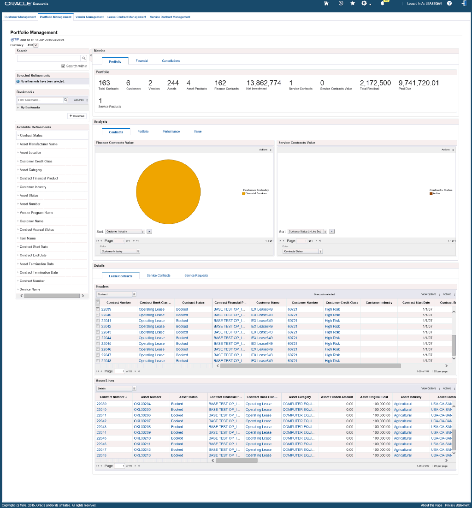Click the + Bookmark button
This screenshot has height=508, width=472.
click(77, 116)
